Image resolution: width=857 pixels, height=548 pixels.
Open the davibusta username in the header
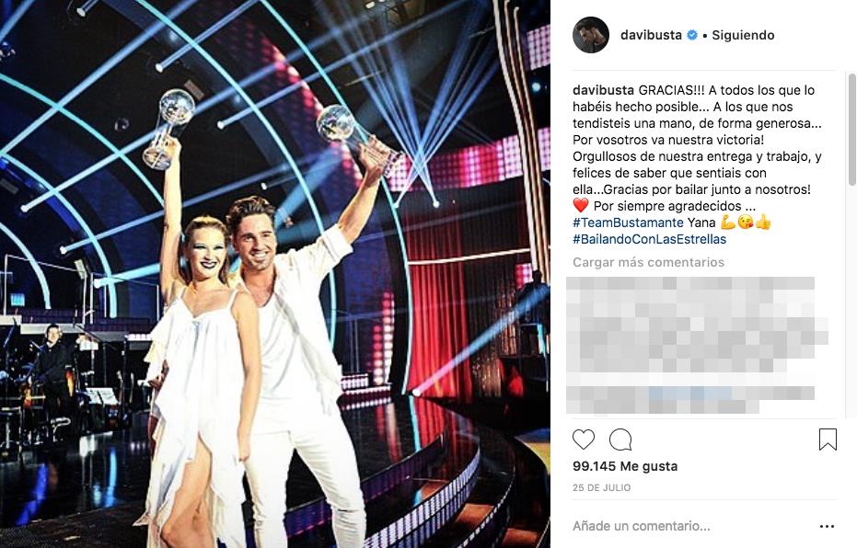point(651,35)
